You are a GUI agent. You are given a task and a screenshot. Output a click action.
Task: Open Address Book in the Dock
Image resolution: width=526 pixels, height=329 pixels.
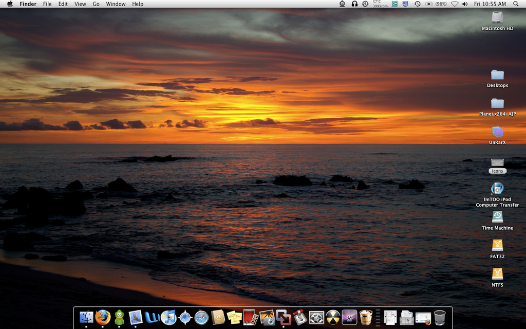218,317
